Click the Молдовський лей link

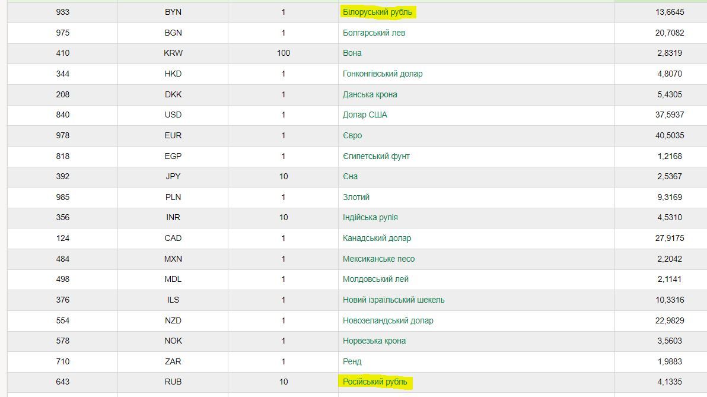point(375,279)
